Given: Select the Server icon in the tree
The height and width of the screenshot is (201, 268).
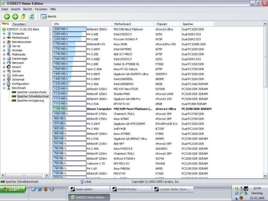Looking at the screenshot, I should [9, 46].
